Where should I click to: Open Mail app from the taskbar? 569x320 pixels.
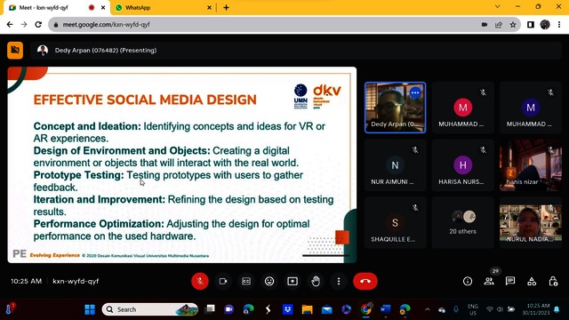click(x=326, y=309)
